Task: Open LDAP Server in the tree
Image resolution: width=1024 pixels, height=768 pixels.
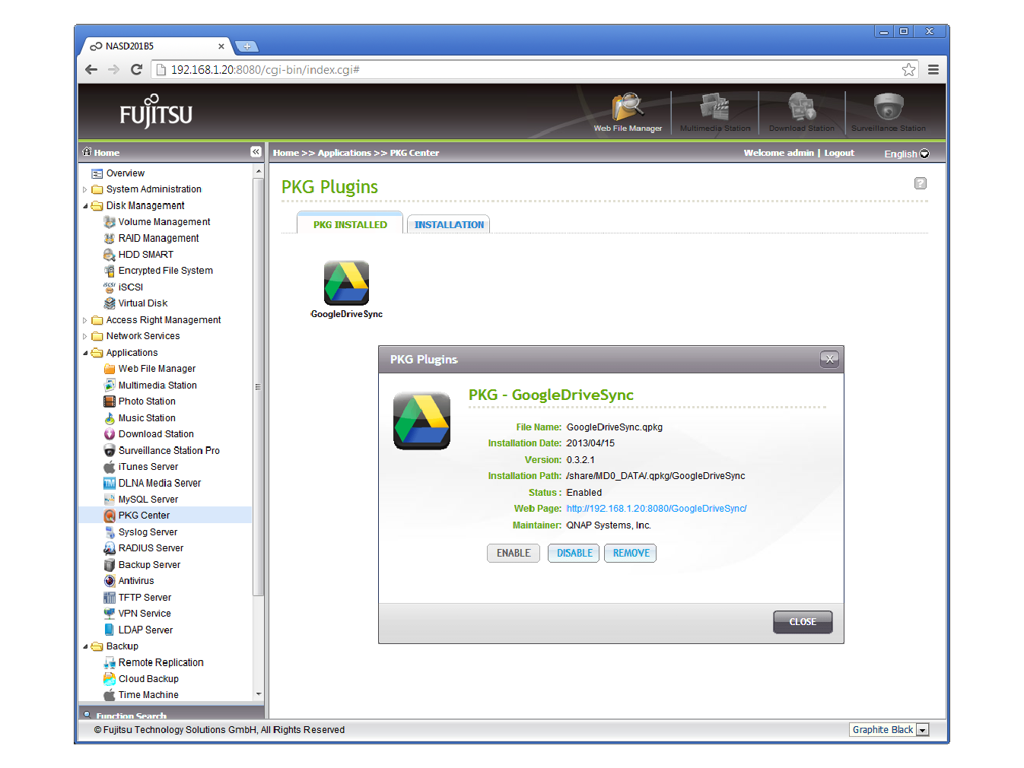Action: point(145,630)
